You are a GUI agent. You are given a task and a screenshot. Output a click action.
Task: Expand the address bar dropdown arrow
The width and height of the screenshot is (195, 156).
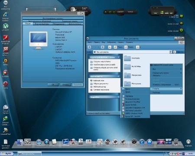pos(171,52)
